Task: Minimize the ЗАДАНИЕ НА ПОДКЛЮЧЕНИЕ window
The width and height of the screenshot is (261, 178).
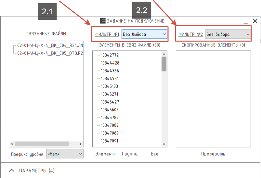Action: coord(245,21)
